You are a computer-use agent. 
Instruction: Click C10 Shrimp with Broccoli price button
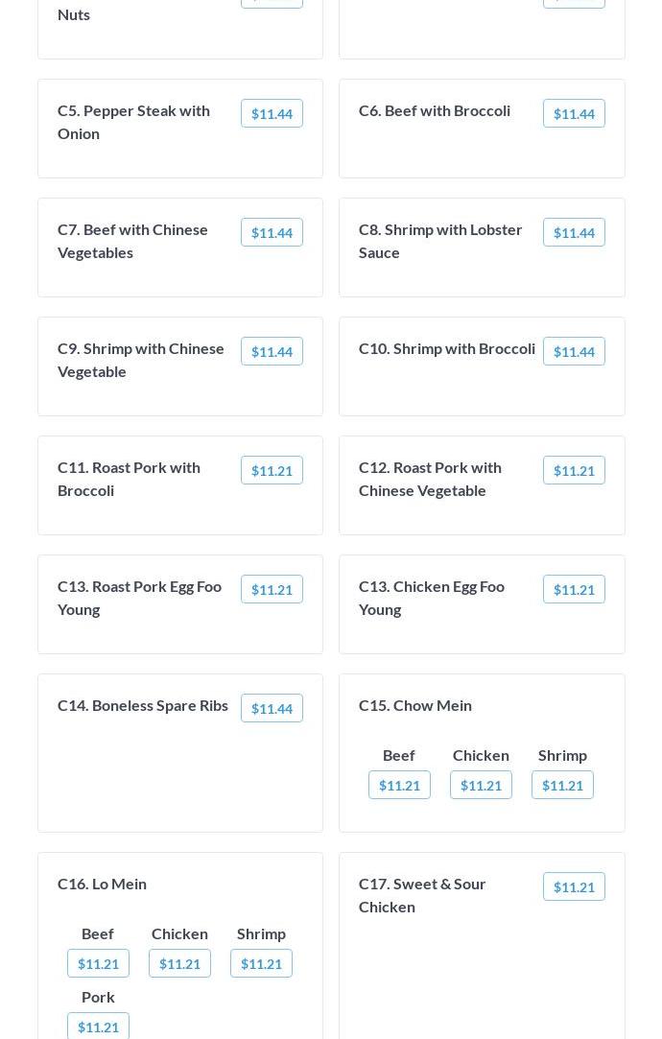click(x=574, y=351)
